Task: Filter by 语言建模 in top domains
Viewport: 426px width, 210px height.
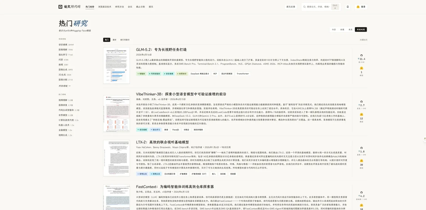Action: tap(66, 44)
